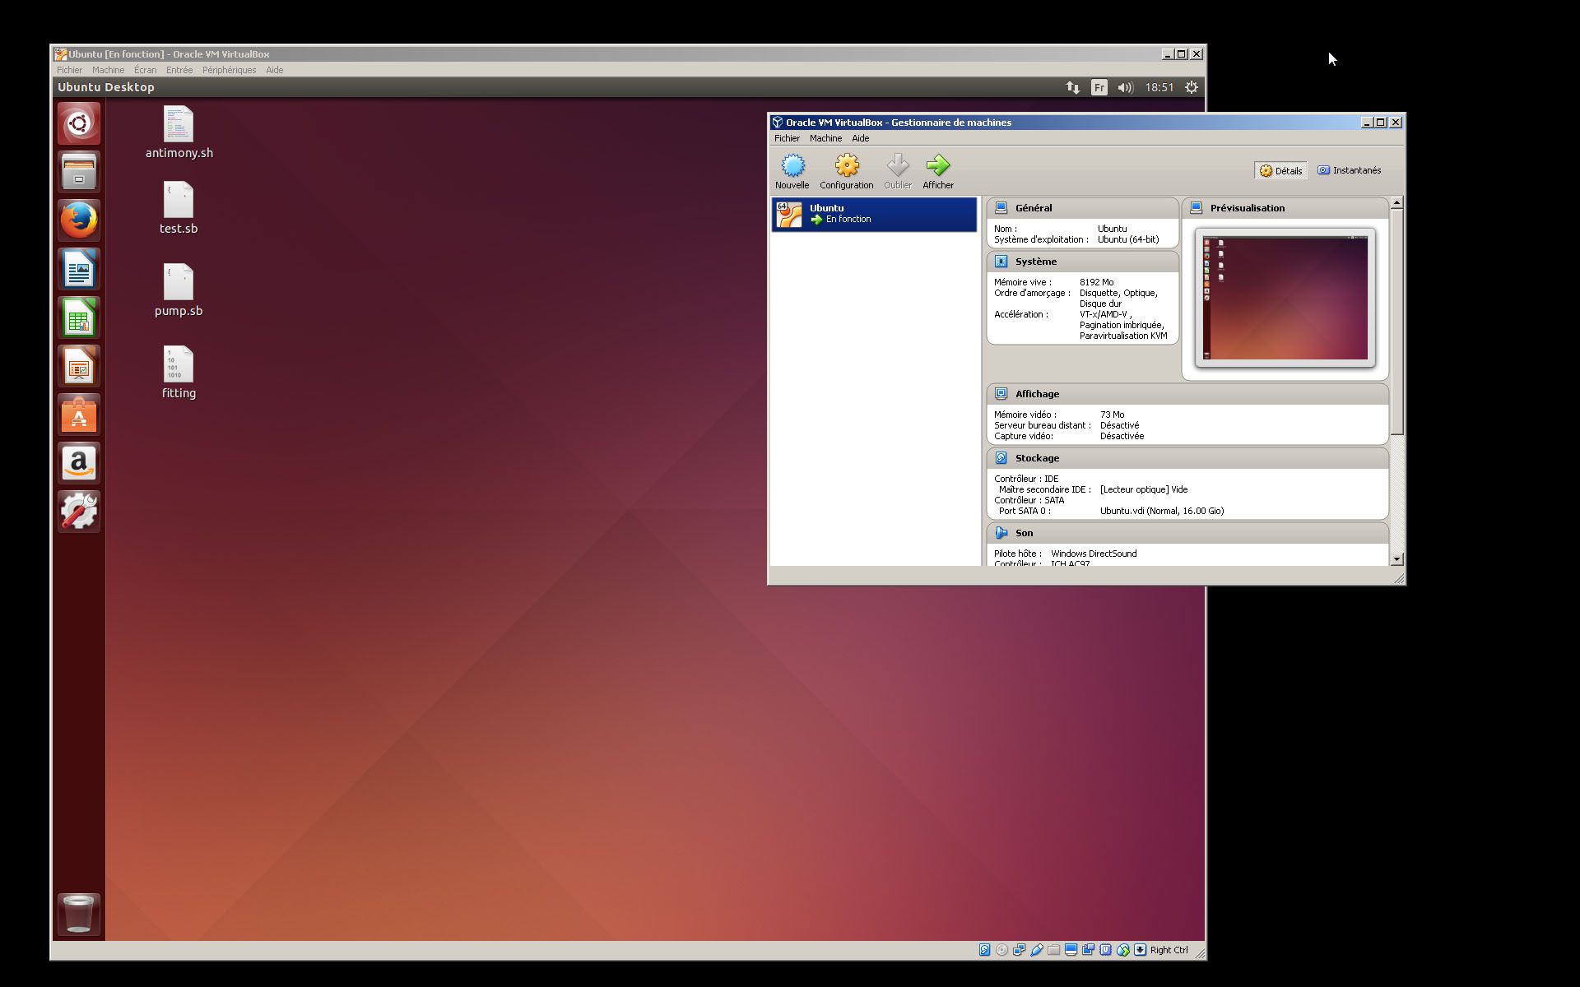
Task: Click the mouse integration status bar icon
Action: (x=1123, y=950)
